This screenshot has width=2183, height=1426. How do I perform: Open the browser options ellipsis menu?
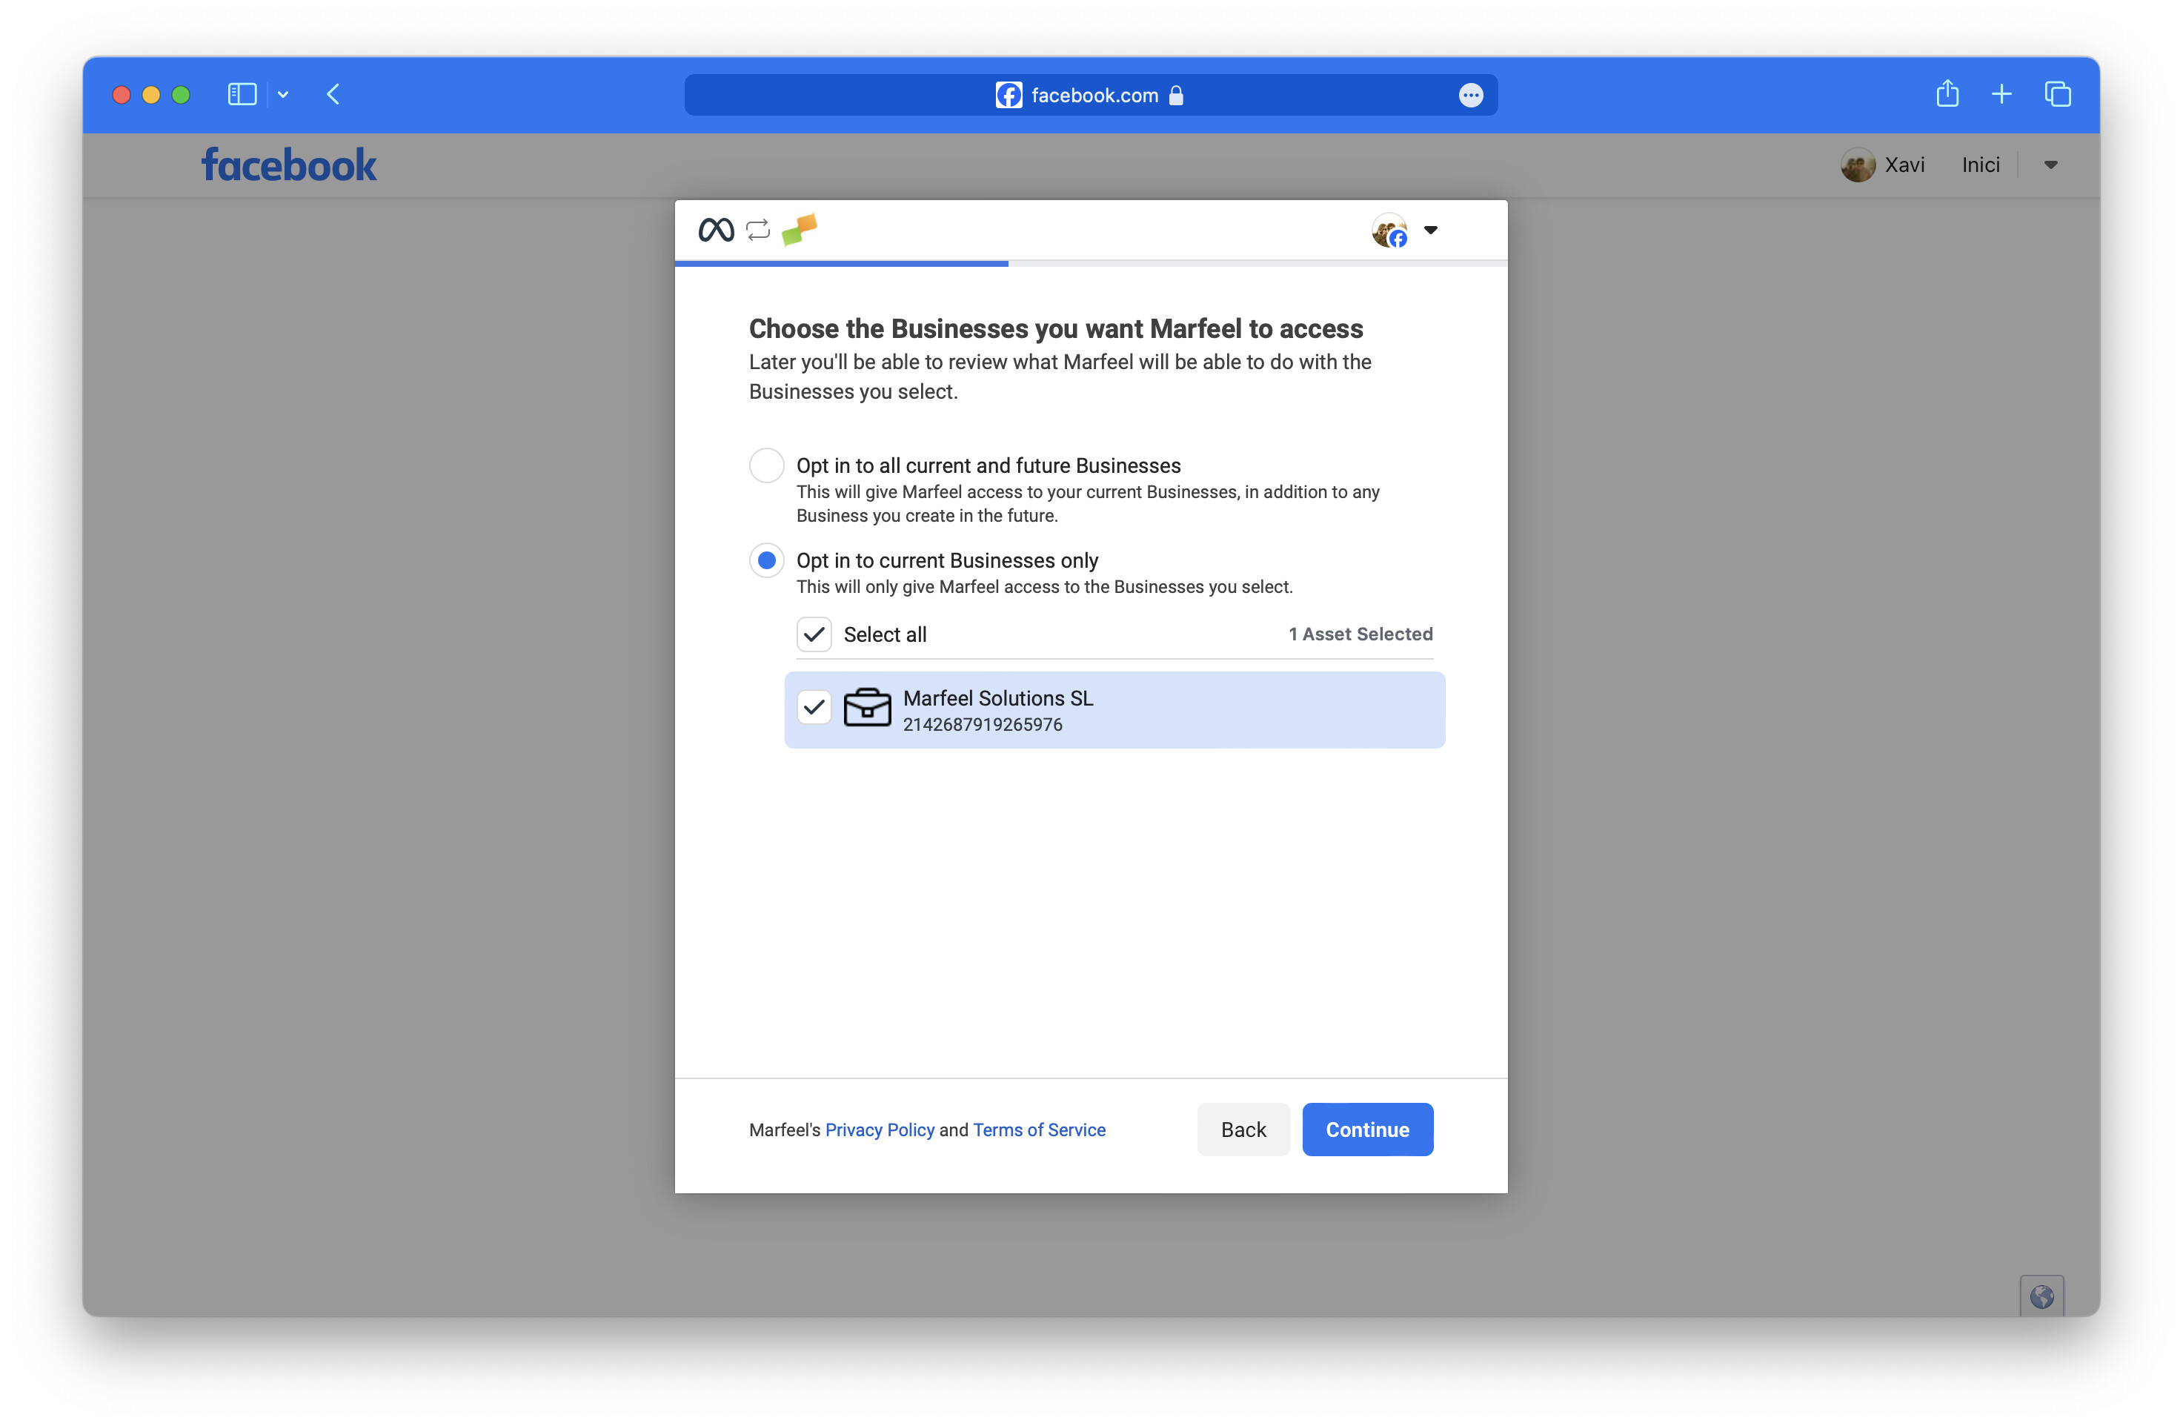pos(1471,95)
